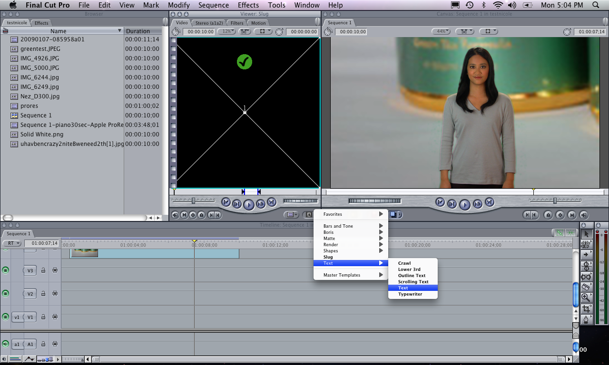Select the Crop tool in tool palette
Screen dimensions: 609x365
tap(586, 308)
